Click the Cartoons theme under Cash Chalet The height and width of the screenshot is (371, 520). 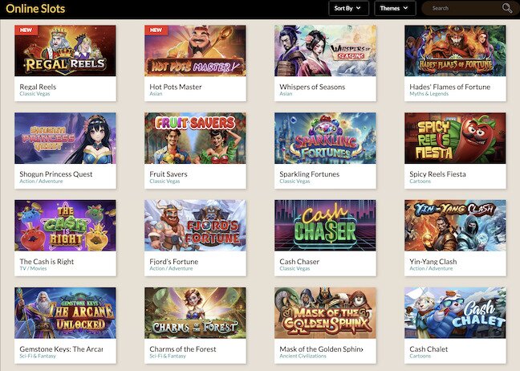(420, 356)
